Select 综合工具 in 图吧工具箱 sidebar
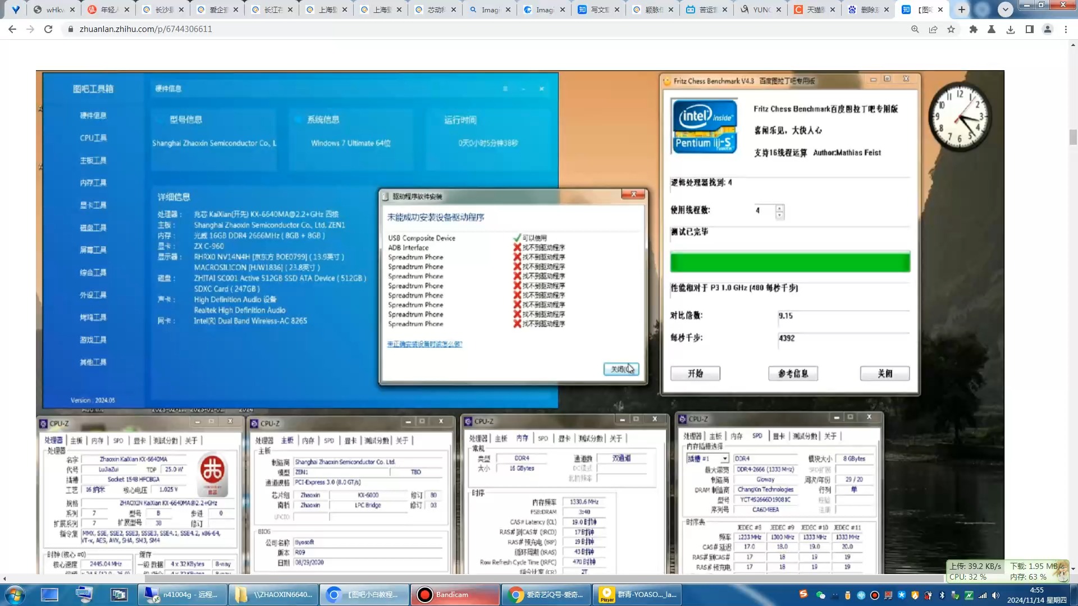This screenshot has height=606, width=1078. (x=93, y=273)
